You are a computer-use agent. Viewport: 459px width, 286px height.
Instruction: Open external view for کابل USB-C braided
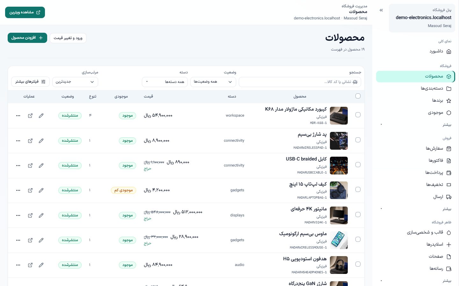click(30, 166)
